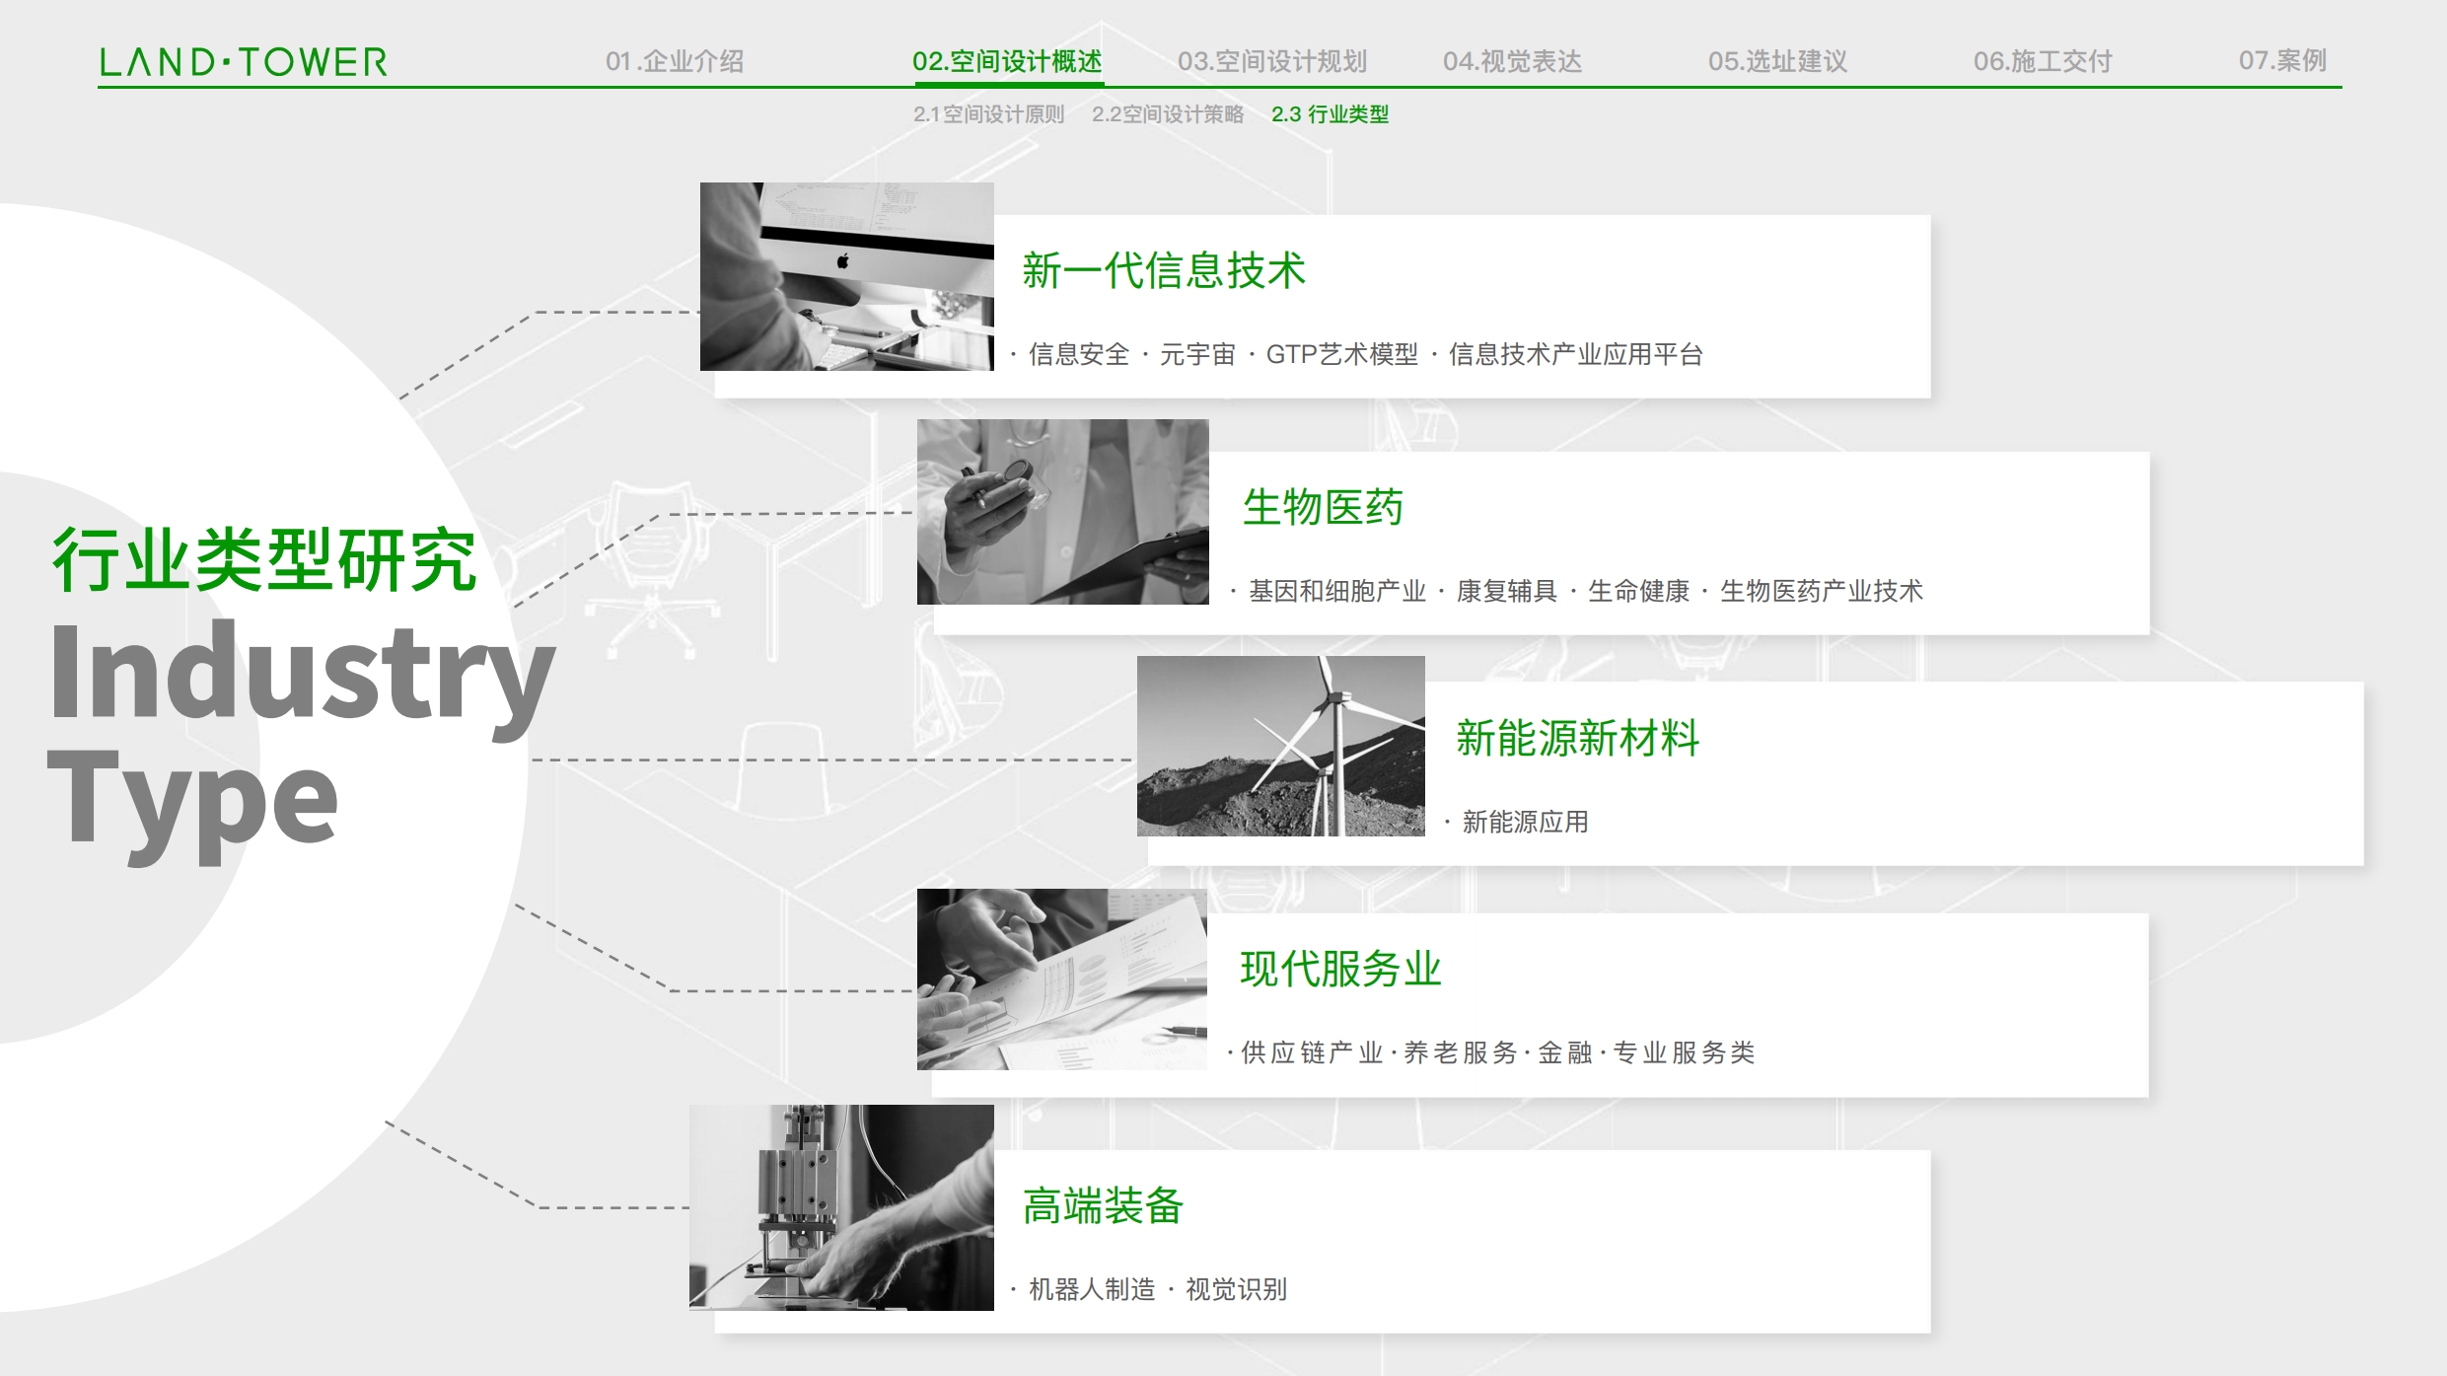Click the machine photo for 高端装备

[841, 1207]
